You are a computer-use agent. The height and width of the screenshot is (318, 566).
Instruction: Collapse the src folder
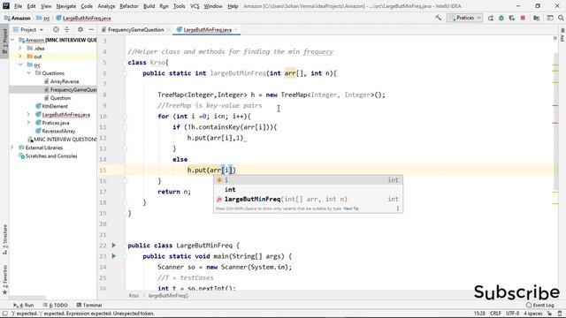pyautogui.click(x=20, y=64)
